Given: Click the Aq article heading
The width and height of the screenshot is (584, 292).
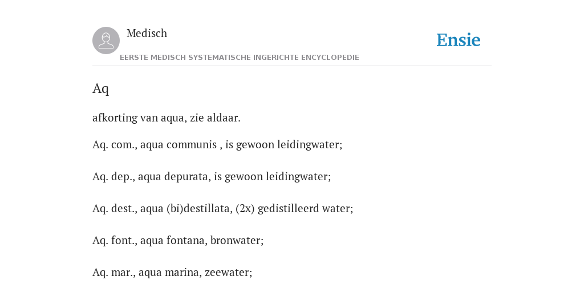Looking at the screenshot, I should coord(100,88).
